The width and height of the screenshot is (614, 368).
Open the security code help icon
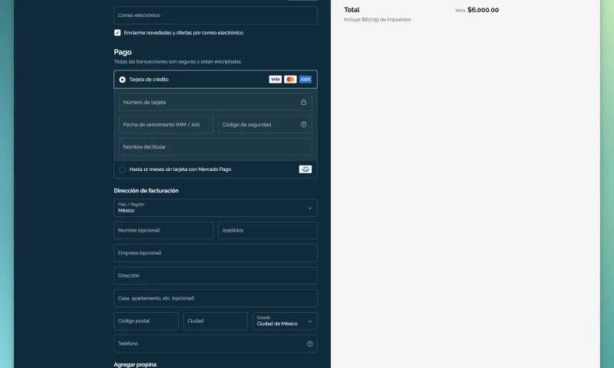click(303, 124)
